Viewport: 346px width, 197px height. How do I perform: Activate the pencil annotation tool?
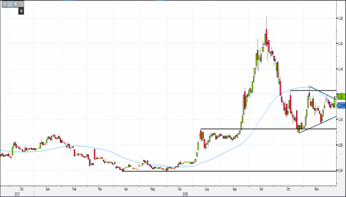[x=10, y=4]
